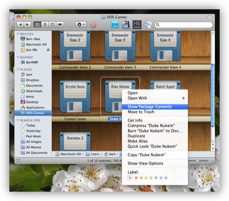Select the Today saved search
The width and height of the screenshot is (229, 201).
(x=30, y=125)
